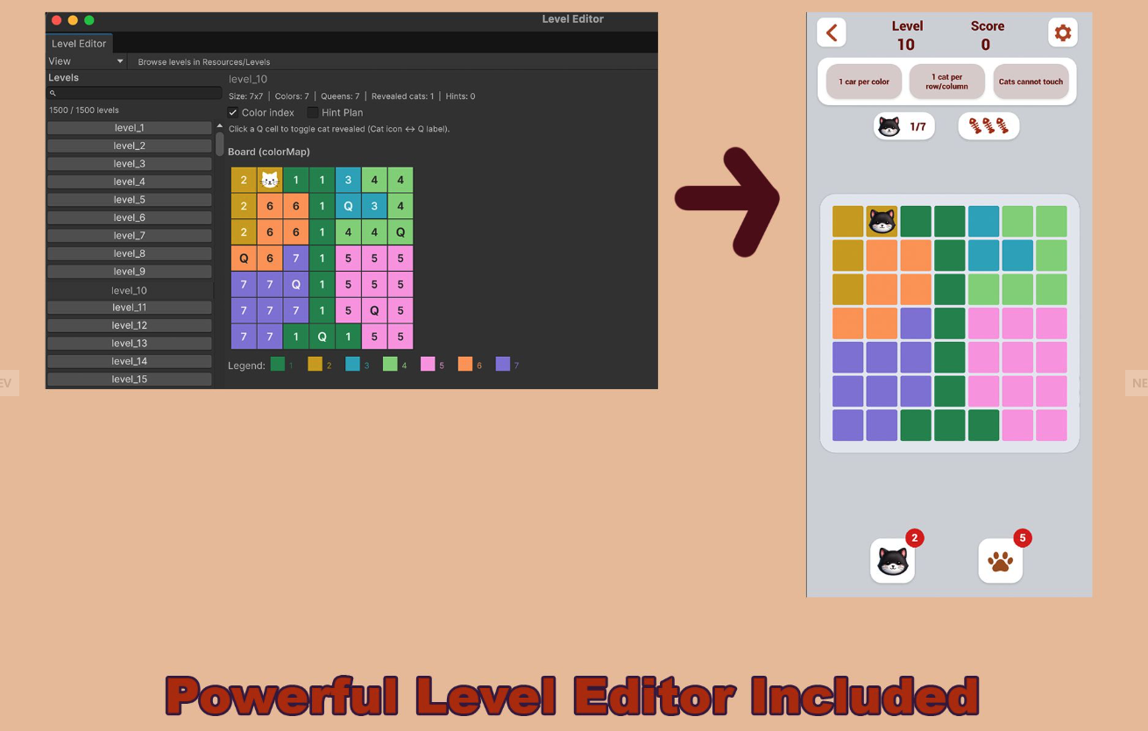The width and height of the screenshot is (1148, 731).
Task: Click the revealed cat tile on game board
Action: (882, 222)
